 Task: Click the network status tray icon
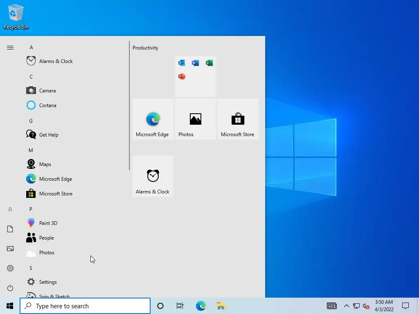[356, 306]
